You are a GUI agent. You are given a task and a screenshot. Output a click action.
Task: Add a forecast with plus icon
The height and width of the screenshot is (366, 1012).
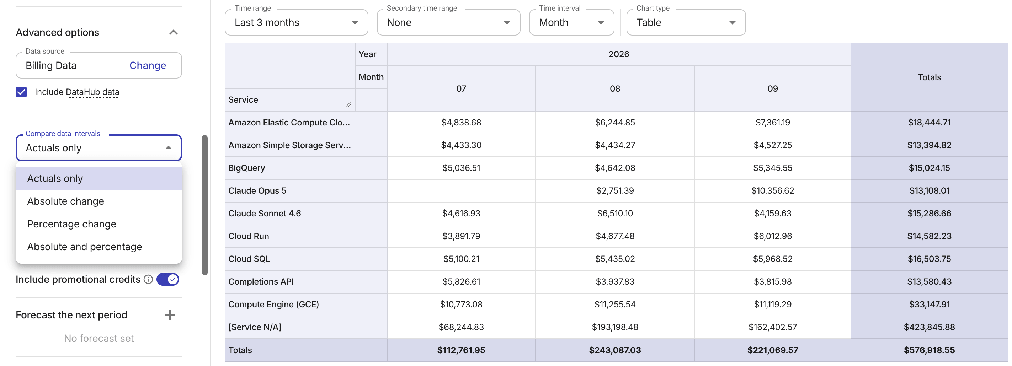pyautogui.click(x=170, y=314)
